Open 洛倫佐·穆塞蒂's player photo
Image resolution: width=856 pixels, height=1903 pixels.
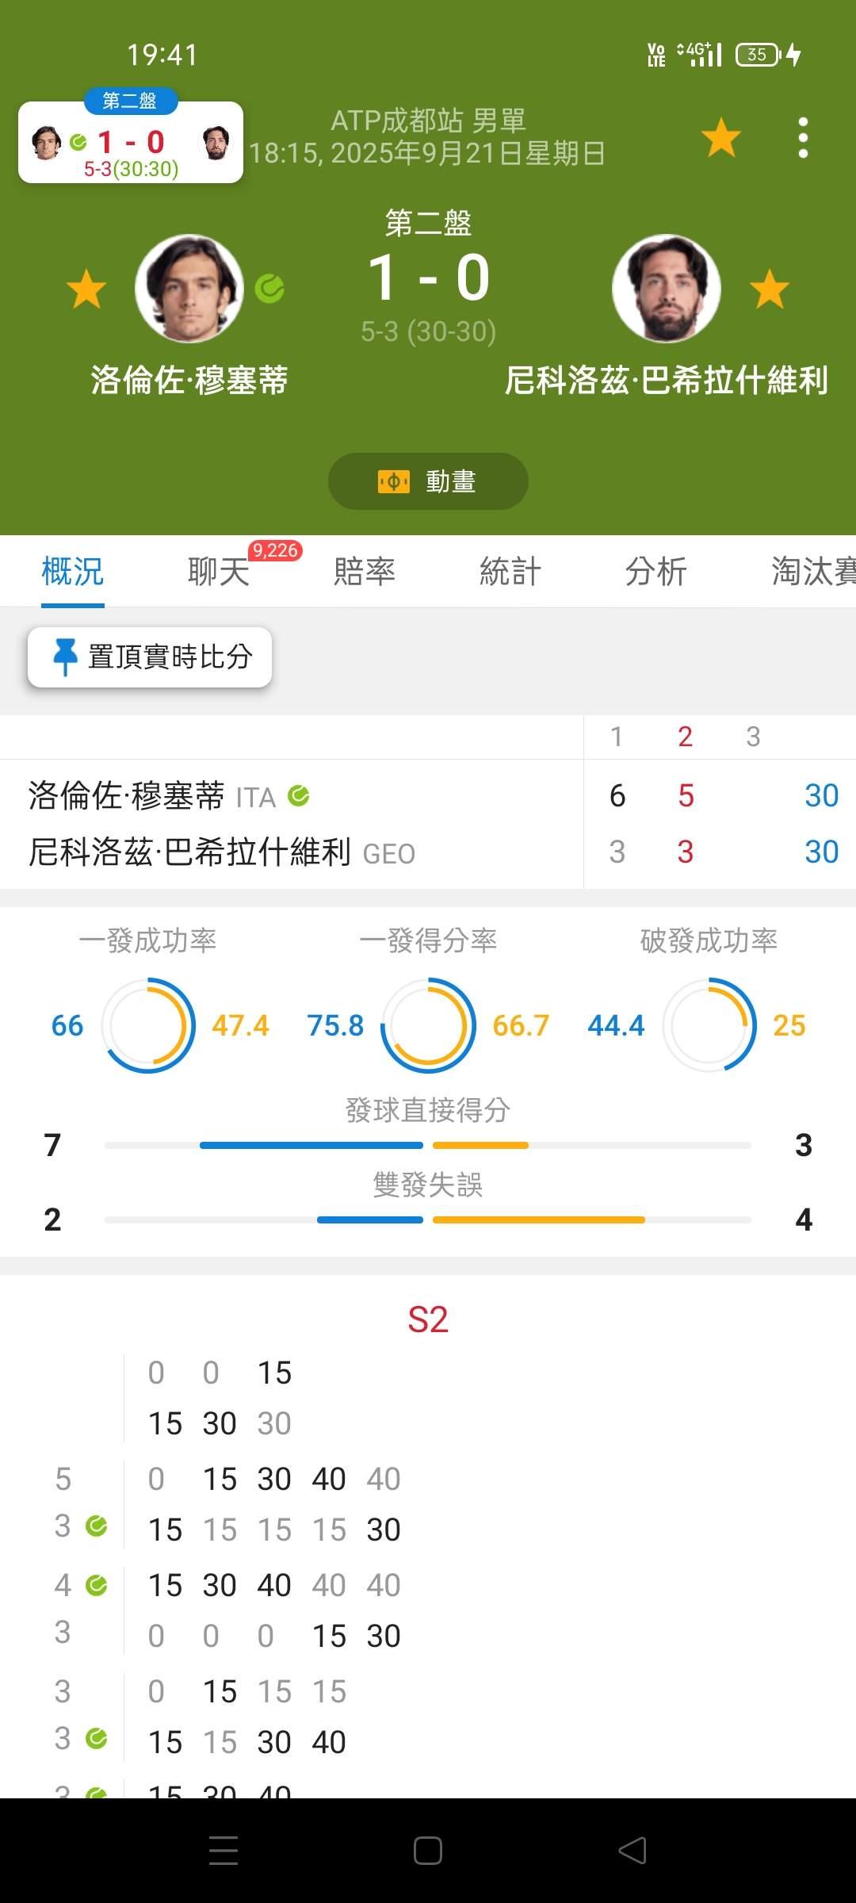click(x=189, y=289)
